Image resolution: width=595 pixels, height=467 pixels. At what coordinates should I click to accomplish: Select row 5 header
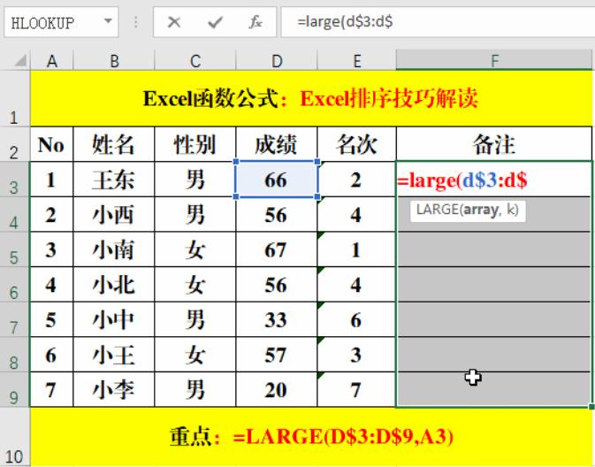pos(14,249)
